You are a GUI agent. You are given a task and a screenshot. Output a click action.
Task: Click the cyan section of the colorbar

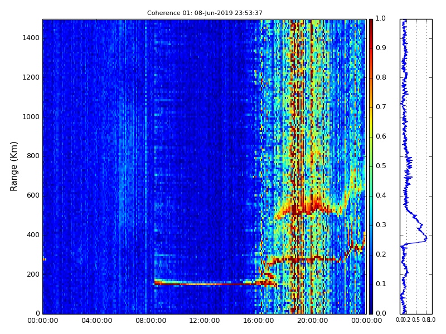pos(371,204)
